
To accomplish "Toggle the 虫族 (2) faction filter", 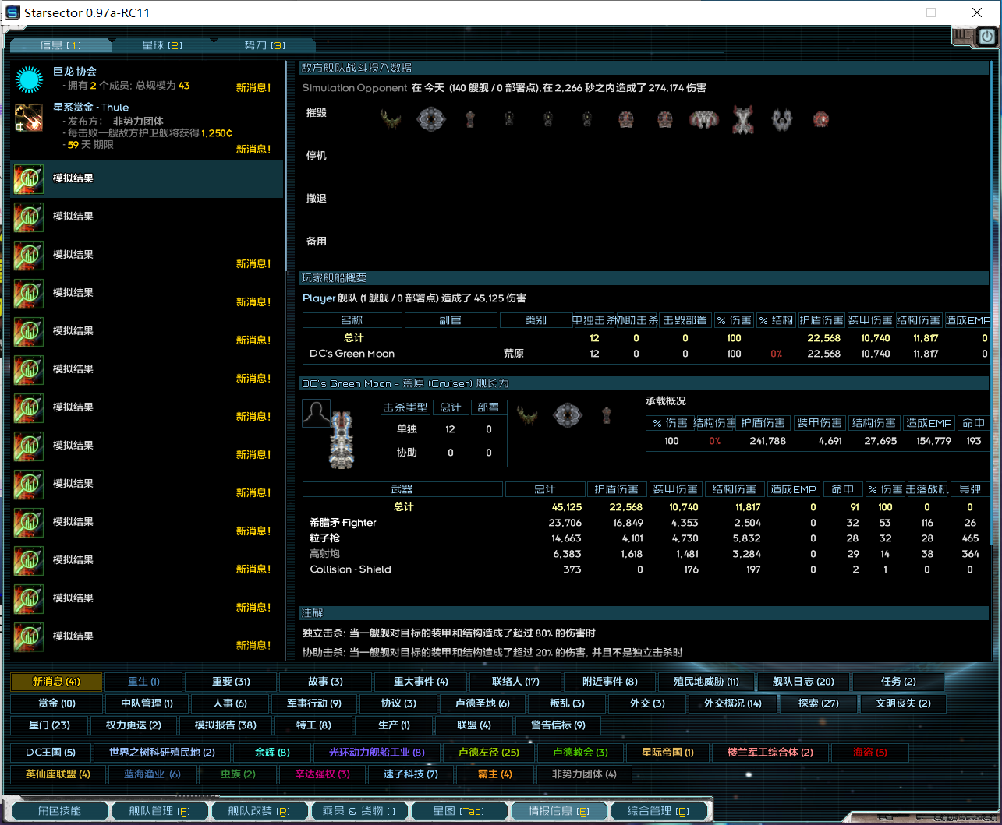I will point(236,774).
